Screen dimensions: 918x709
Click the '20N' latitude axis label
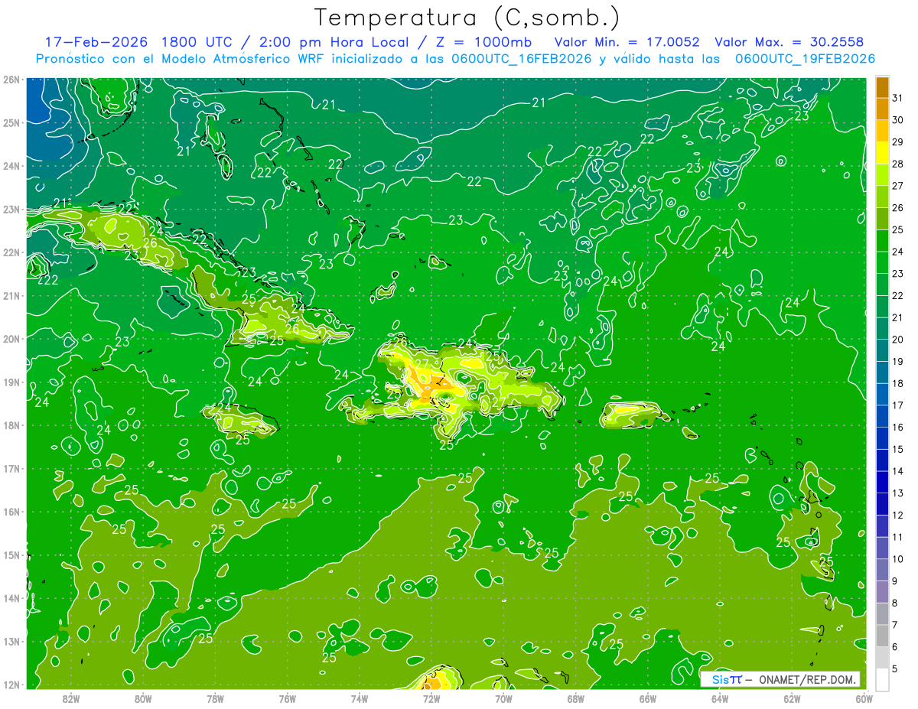[11, 338]
